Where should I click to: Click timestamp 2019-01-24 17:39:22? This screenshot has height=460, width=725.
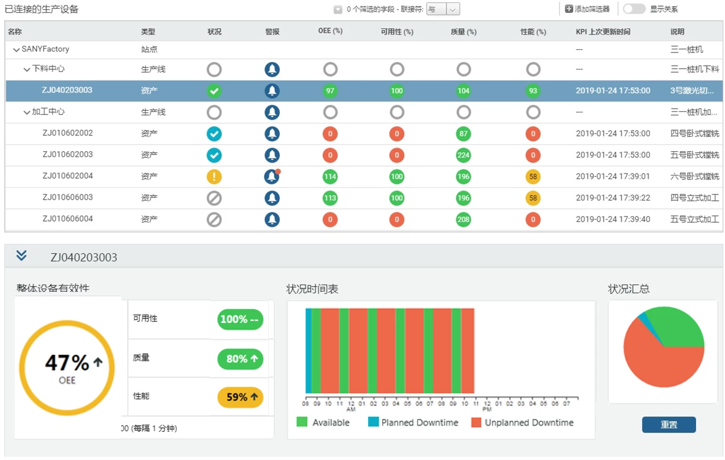click(x=613, y=198)
